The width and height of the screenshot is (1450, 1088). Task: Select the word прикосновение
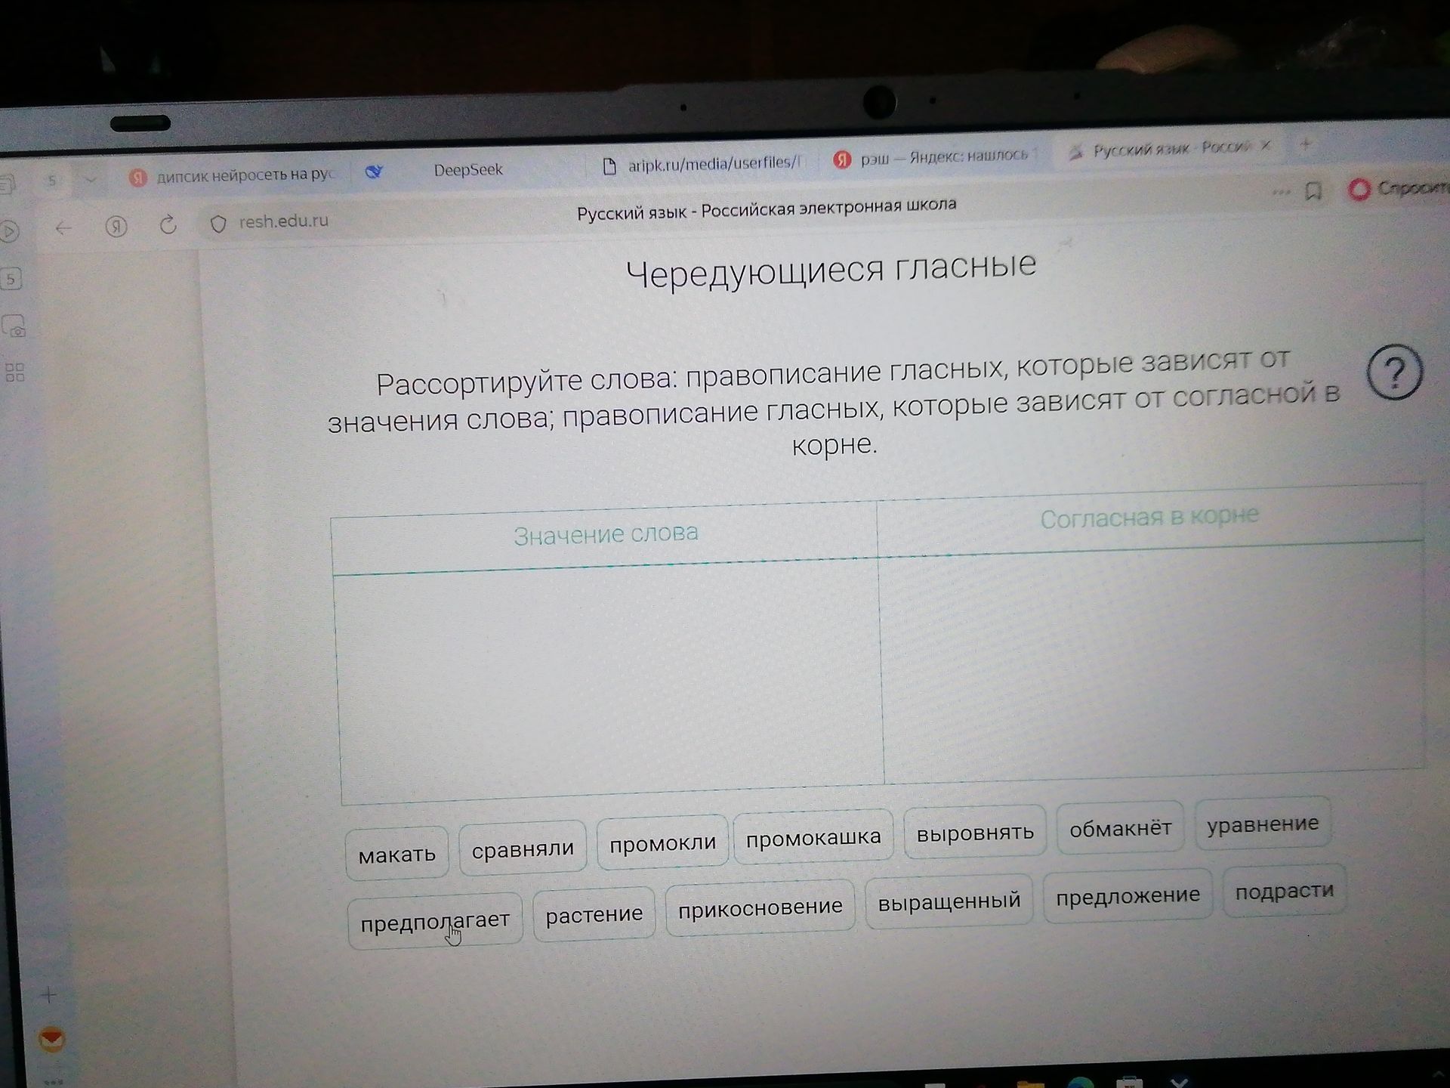coord(760,907)
